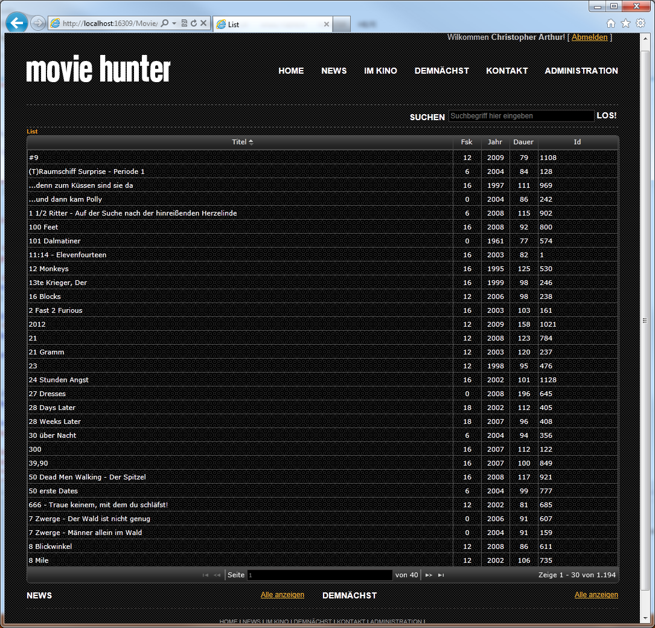
Task: Open the IM KINO menu item
Action: tap(380, 71)
